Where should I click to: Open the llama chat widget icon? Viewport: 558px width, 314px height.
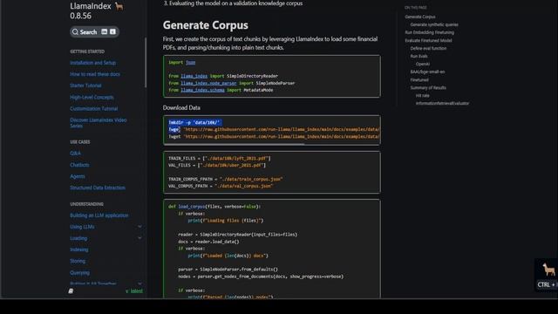[548, 270]
